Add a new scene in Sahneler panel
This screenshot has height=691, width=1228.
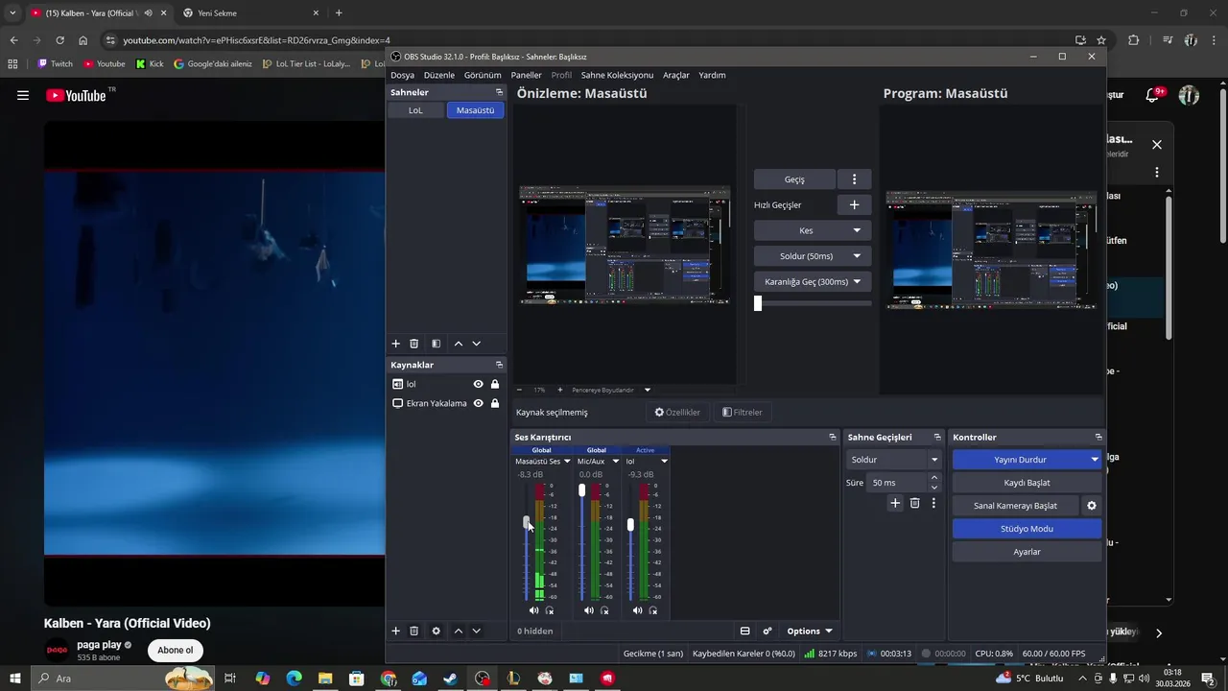395,344
